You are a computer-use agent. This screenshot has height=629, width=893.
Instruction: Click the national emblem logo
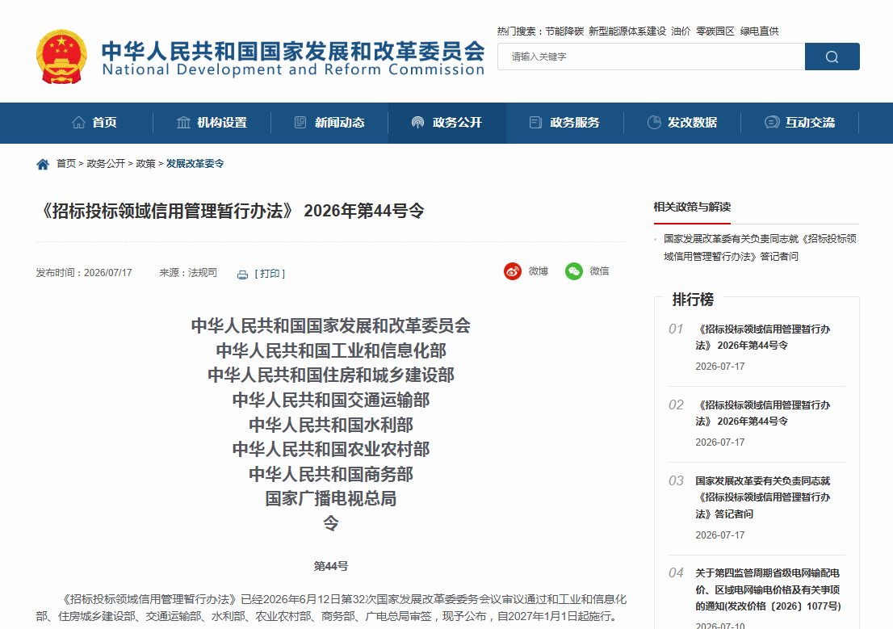pos(61,57)
